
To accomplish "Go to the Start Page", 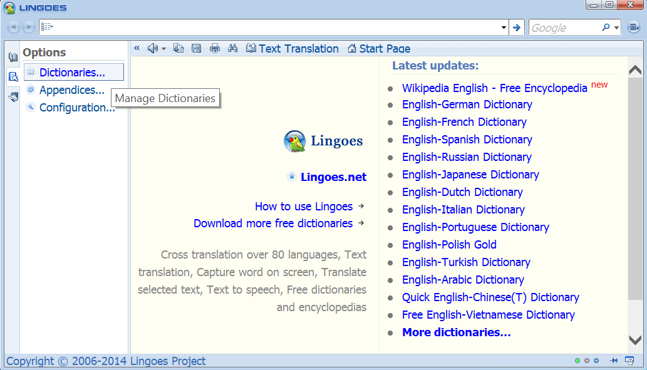I will (379, 48).
